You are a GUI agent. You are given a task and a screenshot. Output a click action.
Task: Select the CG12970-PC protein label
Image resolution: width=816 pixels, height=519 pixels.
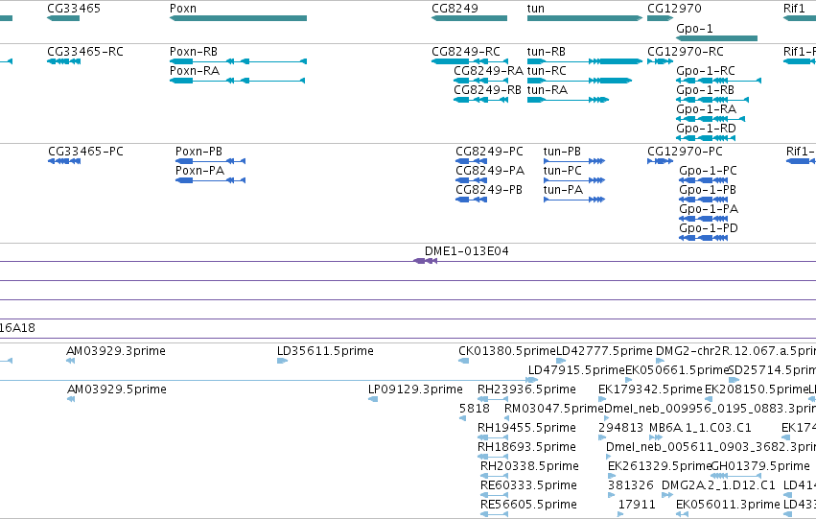pos(685,152)
